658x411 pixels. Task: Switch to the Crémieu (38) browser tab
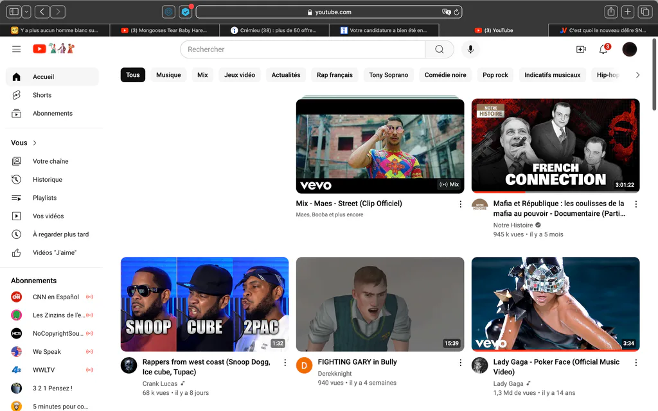274,30
